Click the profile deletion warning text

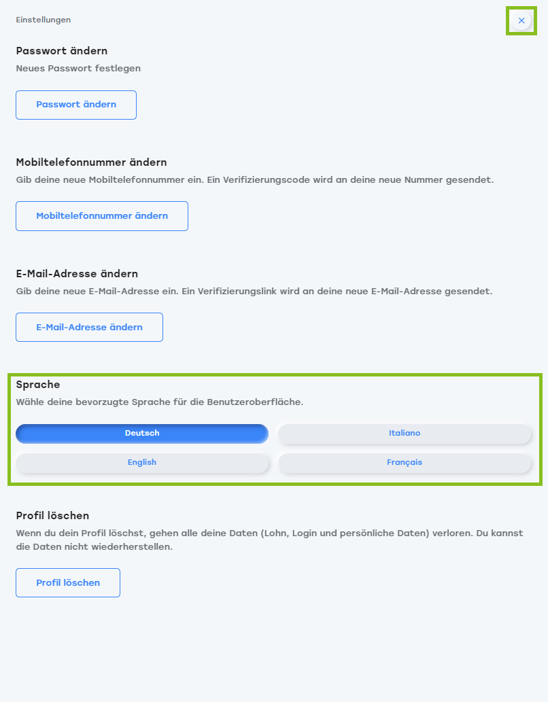pyautogui.click(x=269, y=540)
